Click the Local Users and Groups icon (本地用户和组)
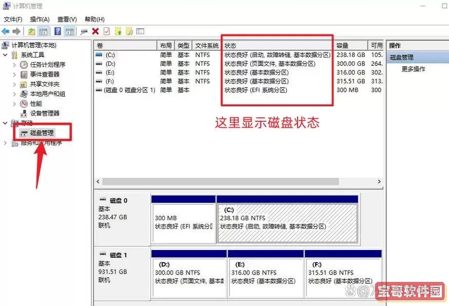 click(x=24, y=94)
